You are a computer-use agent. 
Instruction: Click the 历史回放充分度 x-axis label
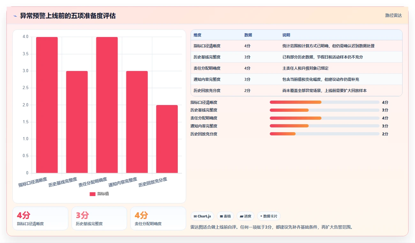(x=153, y=182)
